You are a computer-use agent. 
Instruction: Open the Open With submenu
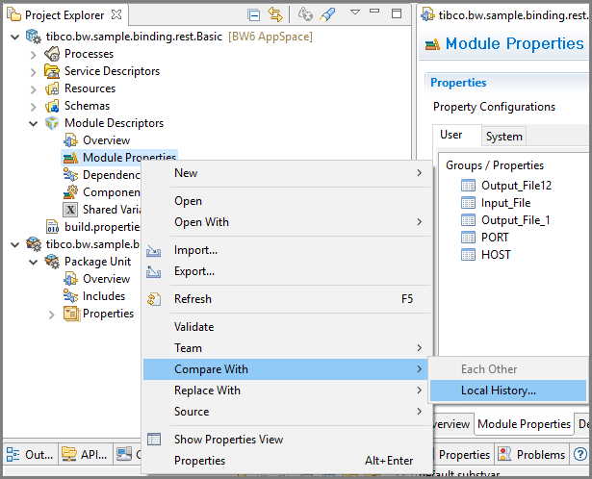tap(287, 222)
